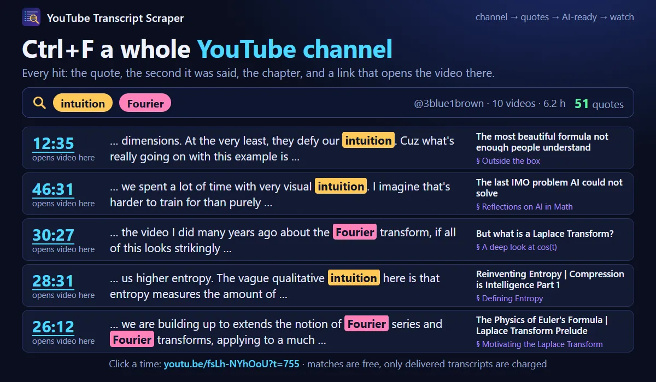Click title "Reinventing Entropy | Compression is Intelligence Part 1"
The width and height of the screenshot is (656, 382).
pos(550,279)
